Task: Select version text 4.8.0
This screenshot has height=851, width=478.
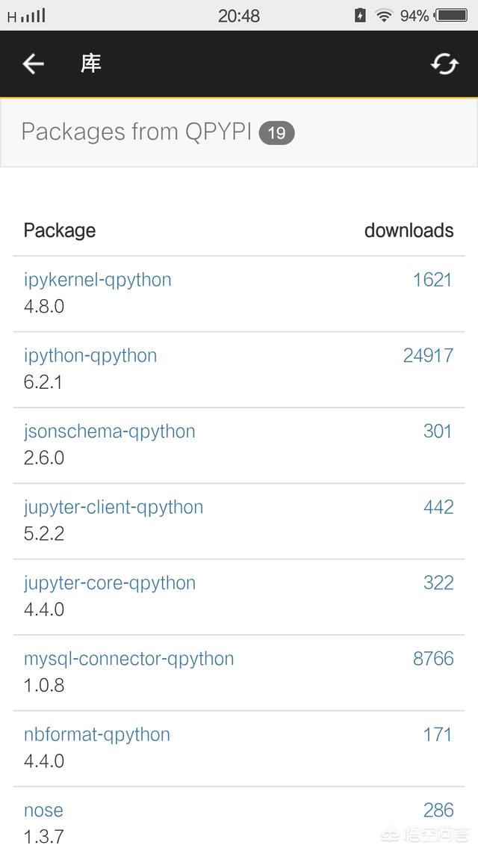Action: click(44, 307)
